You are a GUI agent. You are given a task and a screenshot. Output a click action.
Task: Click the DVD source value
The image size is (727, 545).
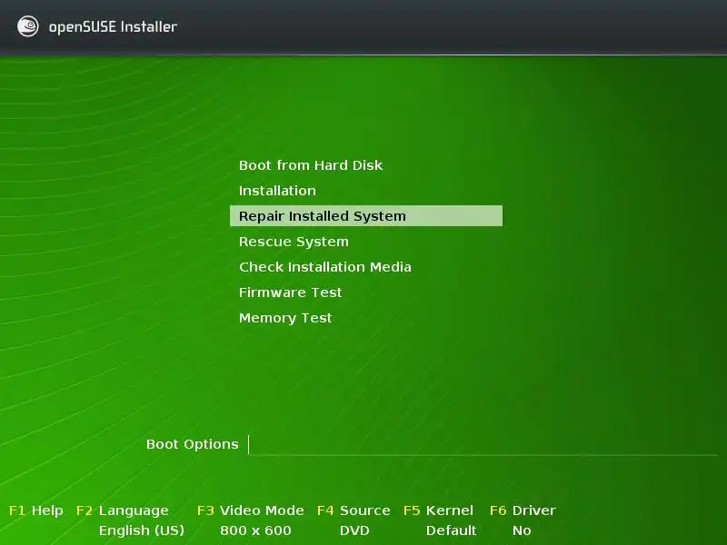point(354,530)
